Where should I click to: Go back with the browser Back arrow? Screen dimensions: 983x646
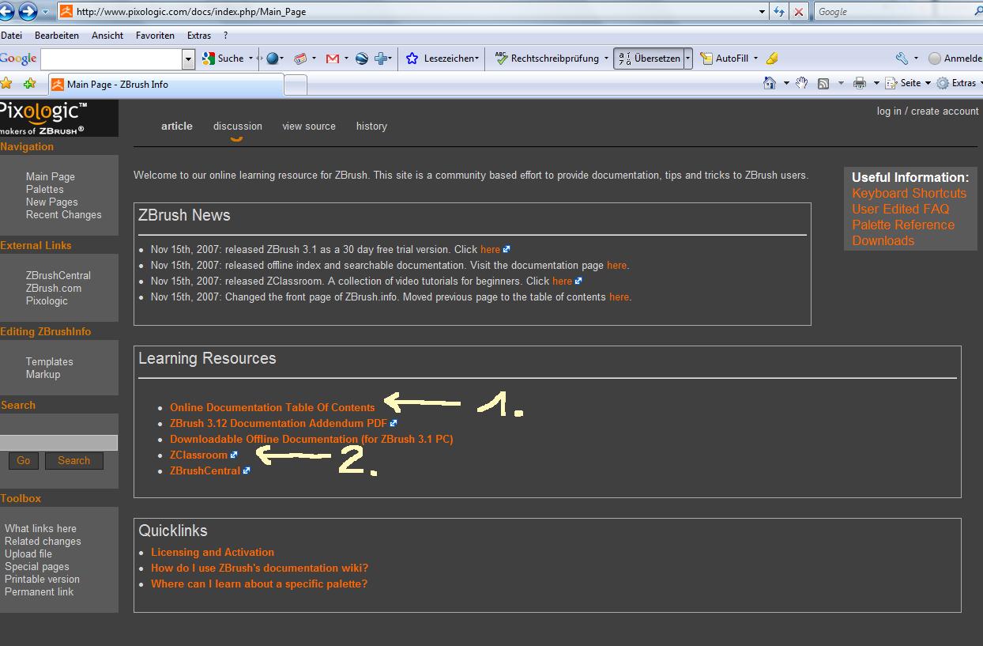pyautogui.click(x=6, y=11)
